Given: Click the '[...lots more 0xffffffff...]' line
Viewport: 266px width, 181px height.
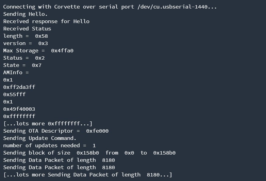Looking at the screenshot, I should 48,124.
